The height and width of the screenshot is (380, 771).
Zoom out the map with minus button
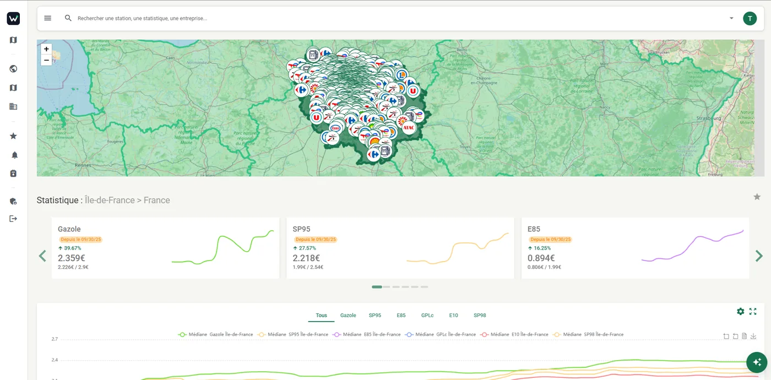point(46,60)
